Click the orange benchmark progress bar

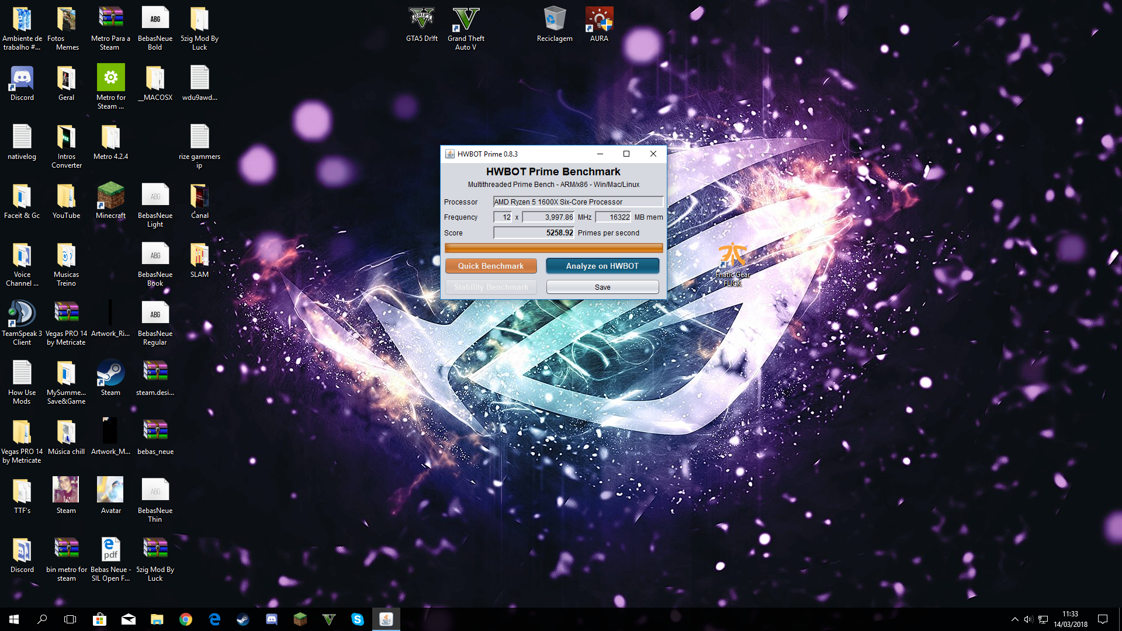tap(553, 248)
